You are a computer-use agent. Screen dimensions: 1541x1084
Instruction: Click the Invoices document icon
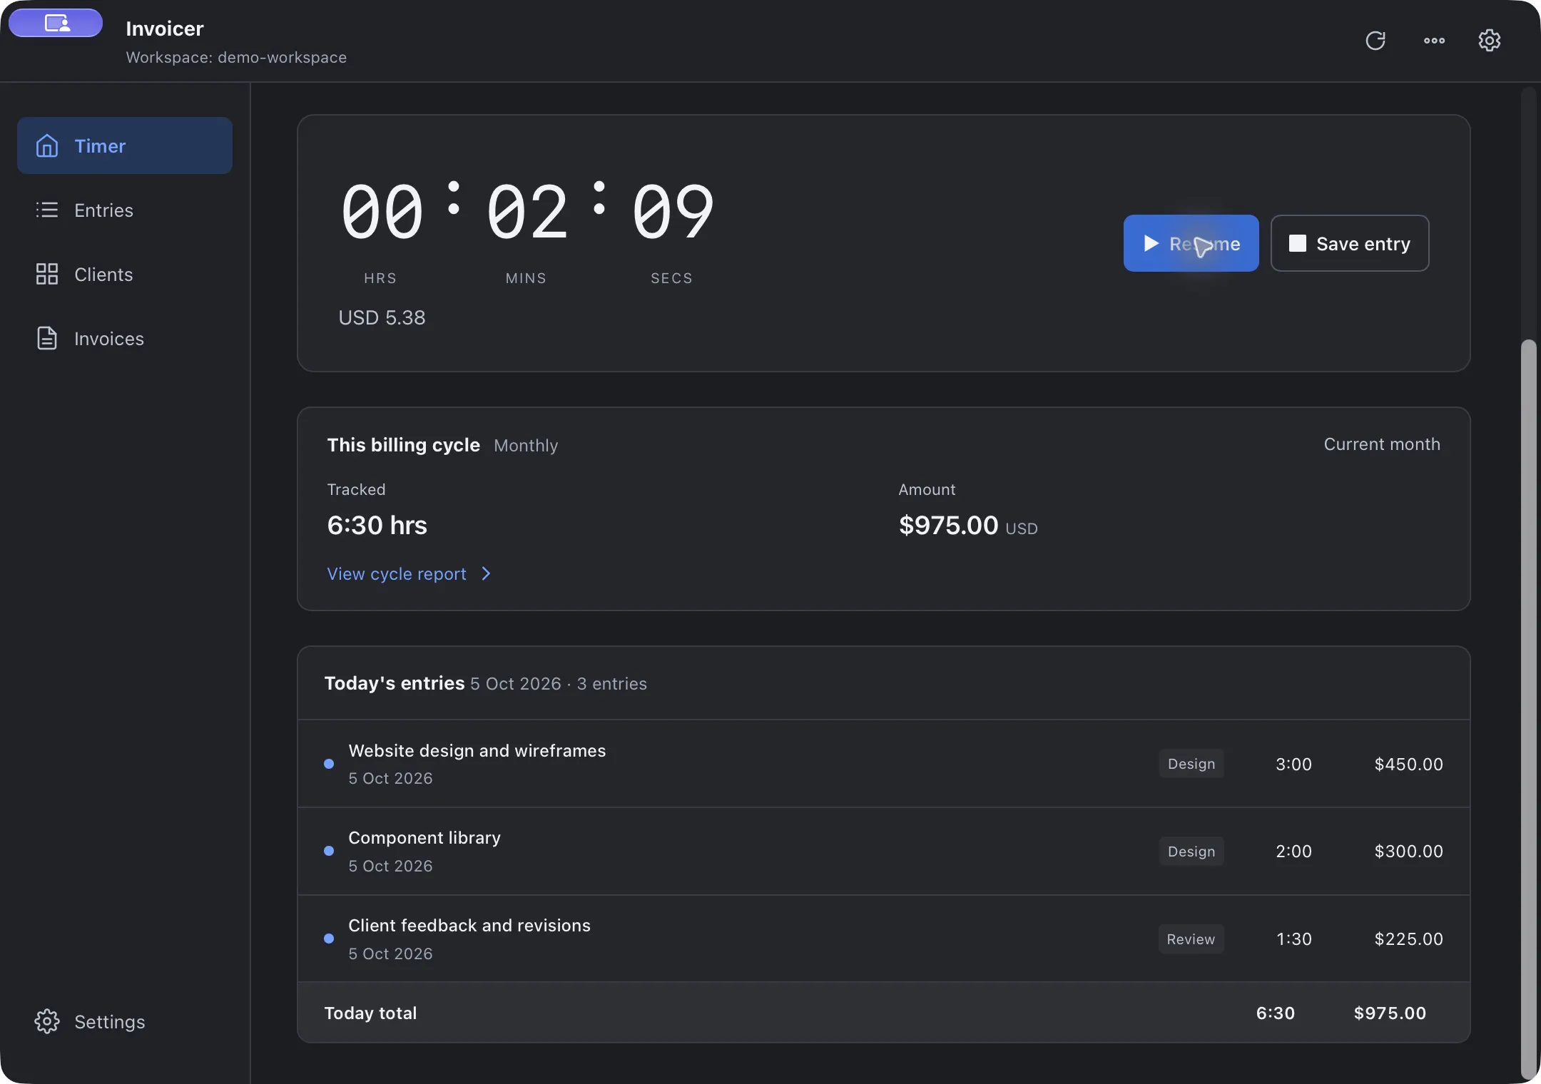pyautogui.click(x=47, y=338)
